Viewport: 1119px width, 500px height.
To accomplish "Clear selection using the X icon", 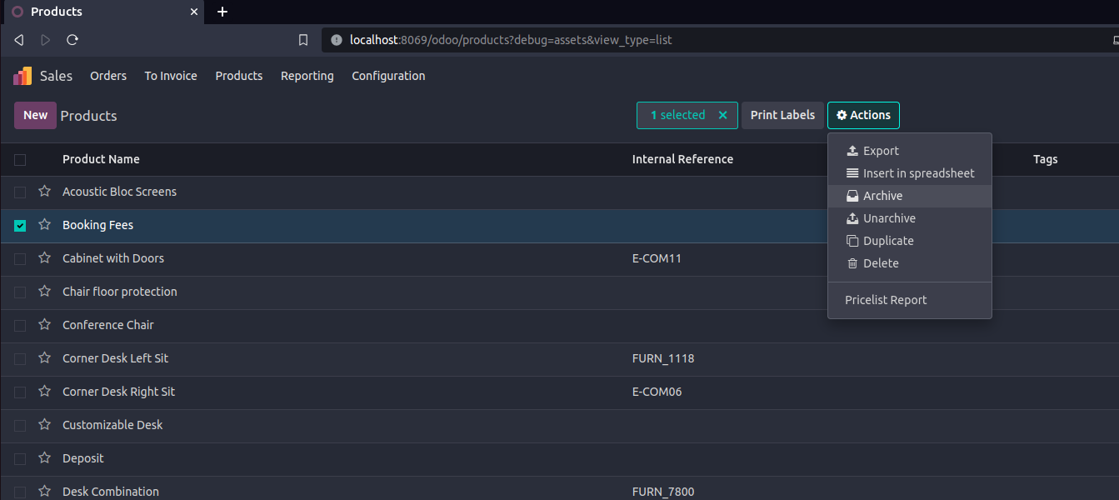I will pyautogui.click(x=722, y=115).
